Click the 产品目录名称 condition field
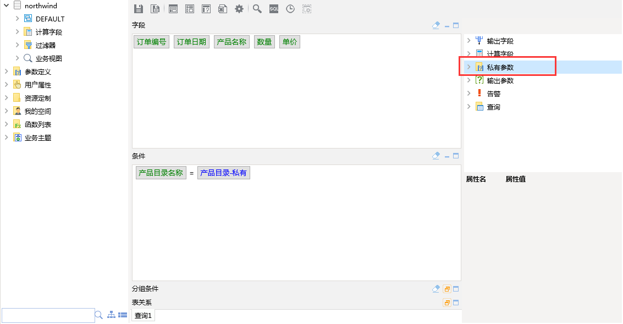This screenshot has height=324, width=623. 161,173
